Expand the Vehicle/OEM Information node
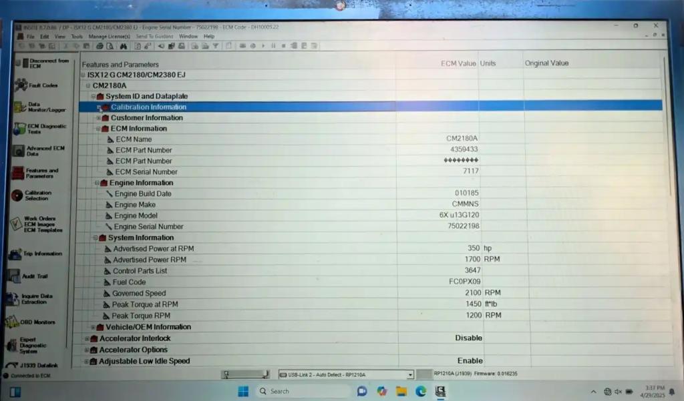This screenshot has height=401, width=684. (93, 327)
